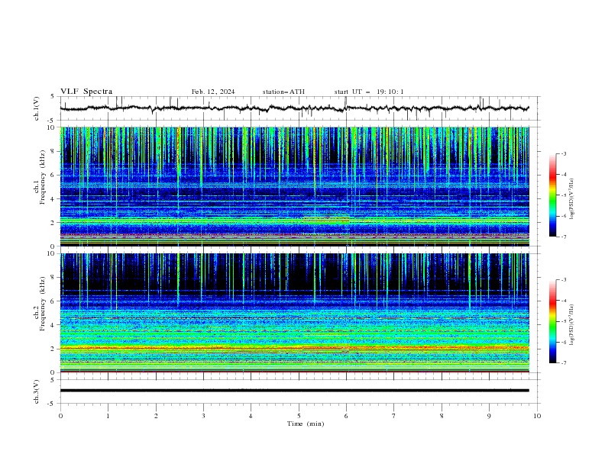Click time axis tick label "9"
Viewport: 605px width, 467px height.
click(x=489, y=416)
